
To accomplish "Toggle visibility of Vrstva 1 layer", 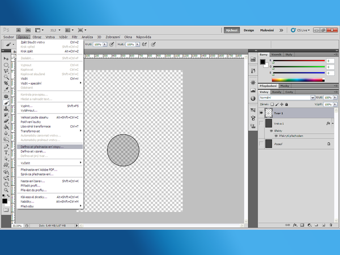I will [261, 123].
